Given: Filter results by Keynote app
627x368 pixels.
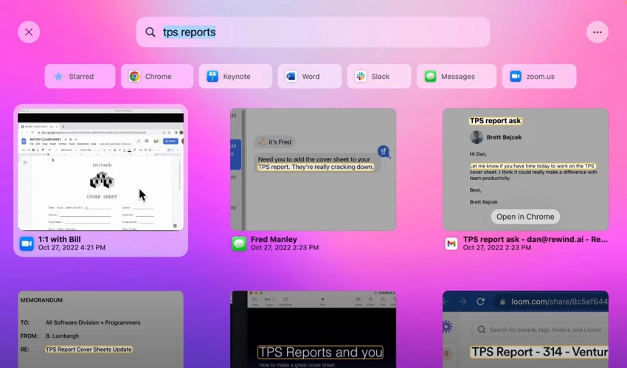Looking at the screenshot, I should [235, 76].
